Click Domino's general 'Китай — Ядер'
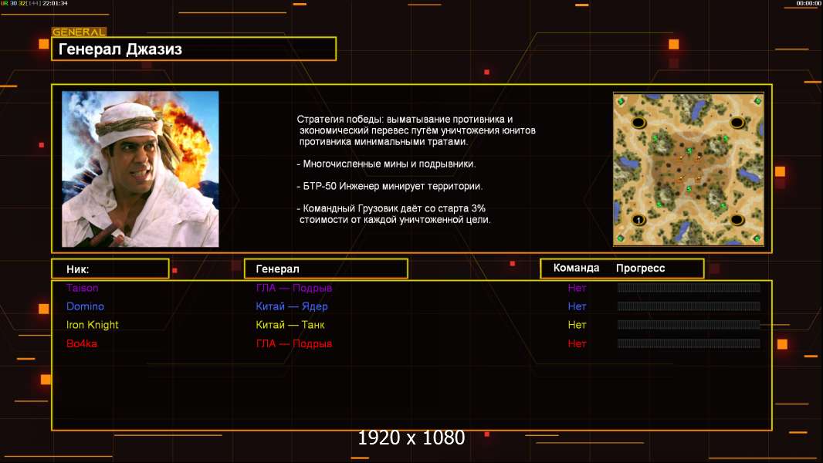Image resolution: width=823 pixels, height=463 pixels. tap(292, 307)
